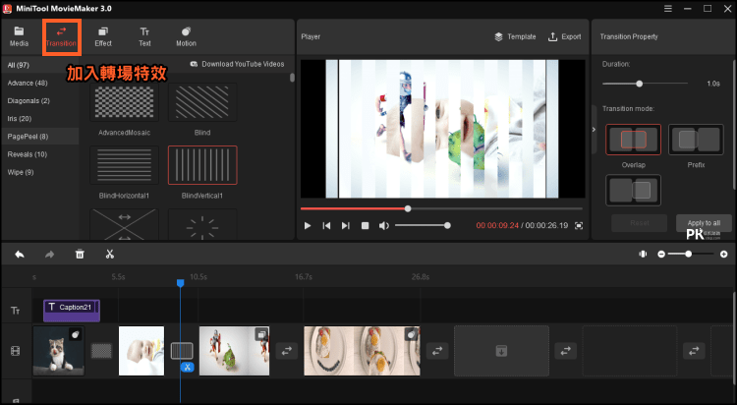Click the Apply to all button

coord(704,223)
